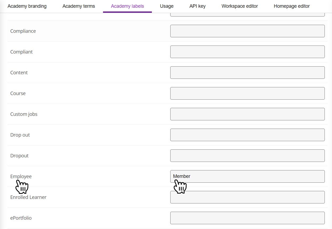The image size is (332, 229).
Task: Select the Course input field
Action: pyautogui.click(x=247, y=93)
